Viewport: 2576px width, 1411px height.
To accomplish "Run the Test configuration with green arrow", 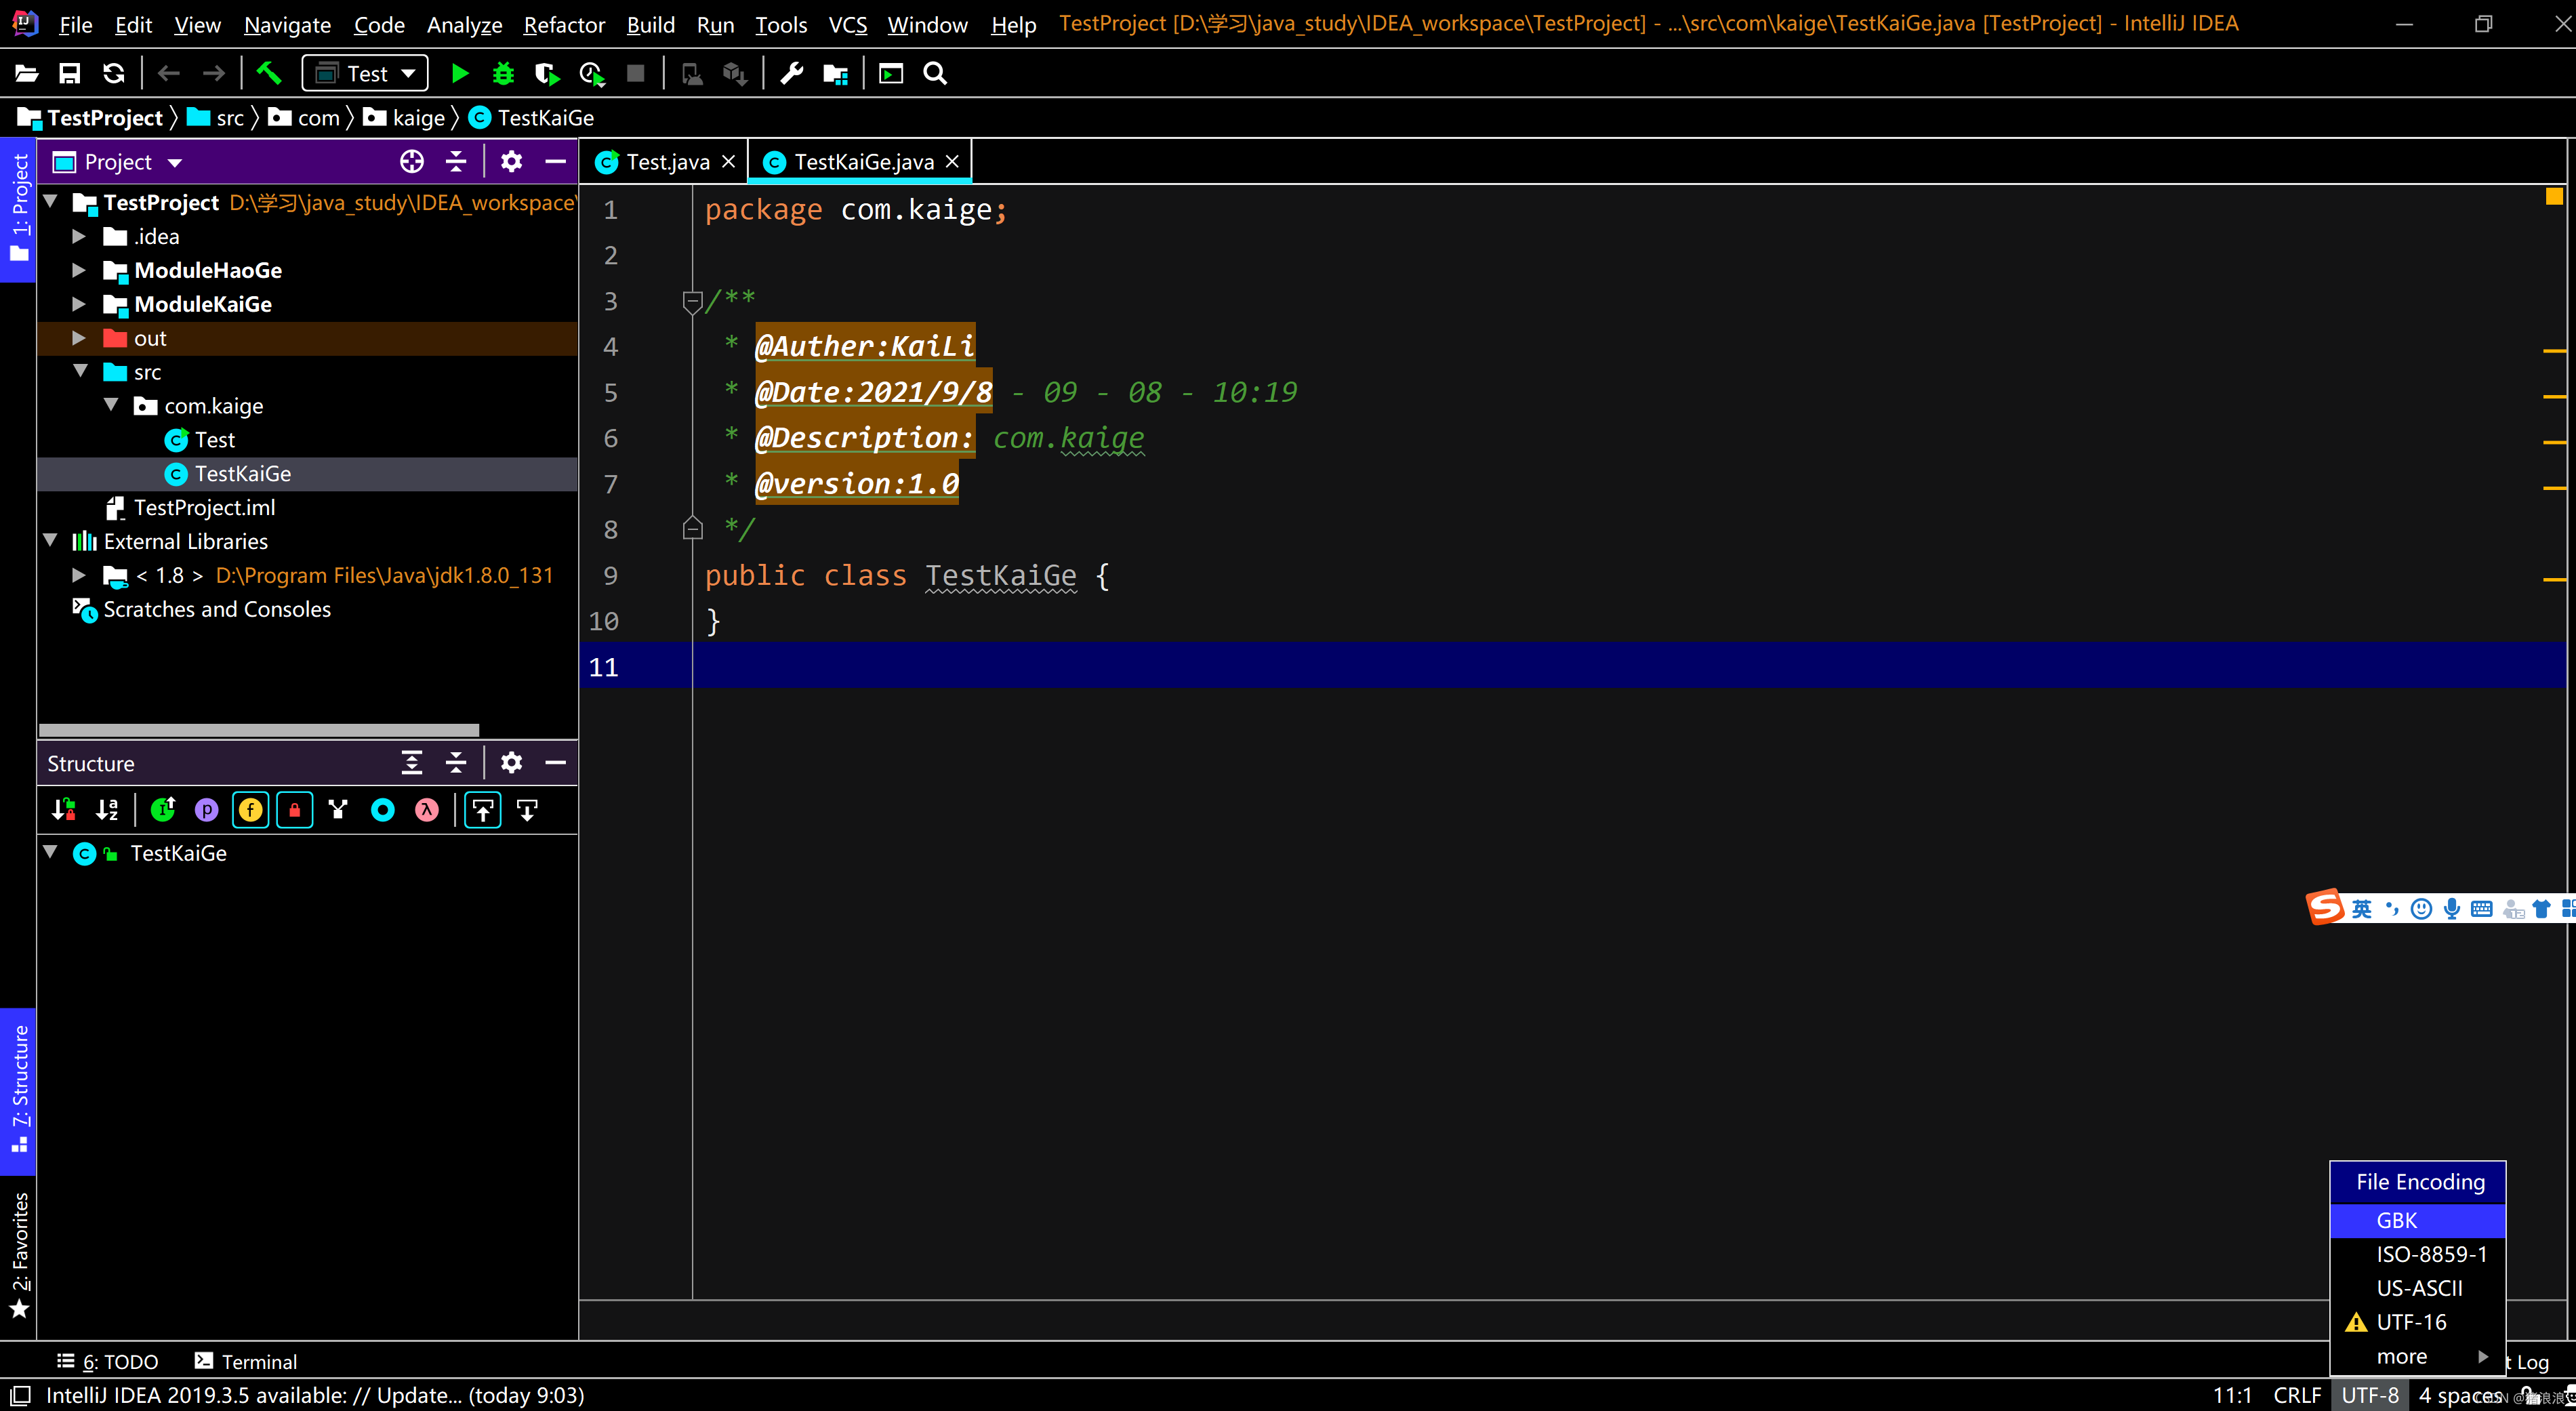I will (459, 73).
